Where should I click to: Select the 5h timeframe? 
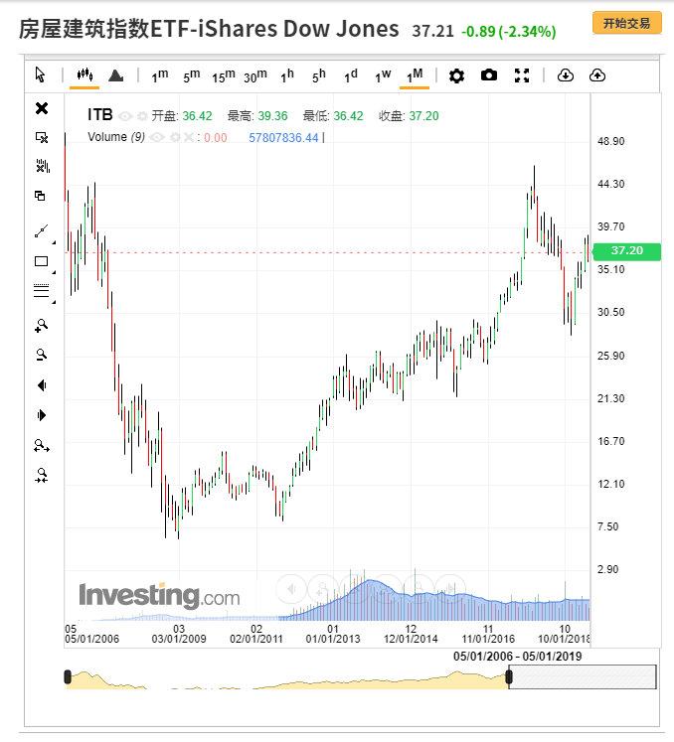pos(319,75)
